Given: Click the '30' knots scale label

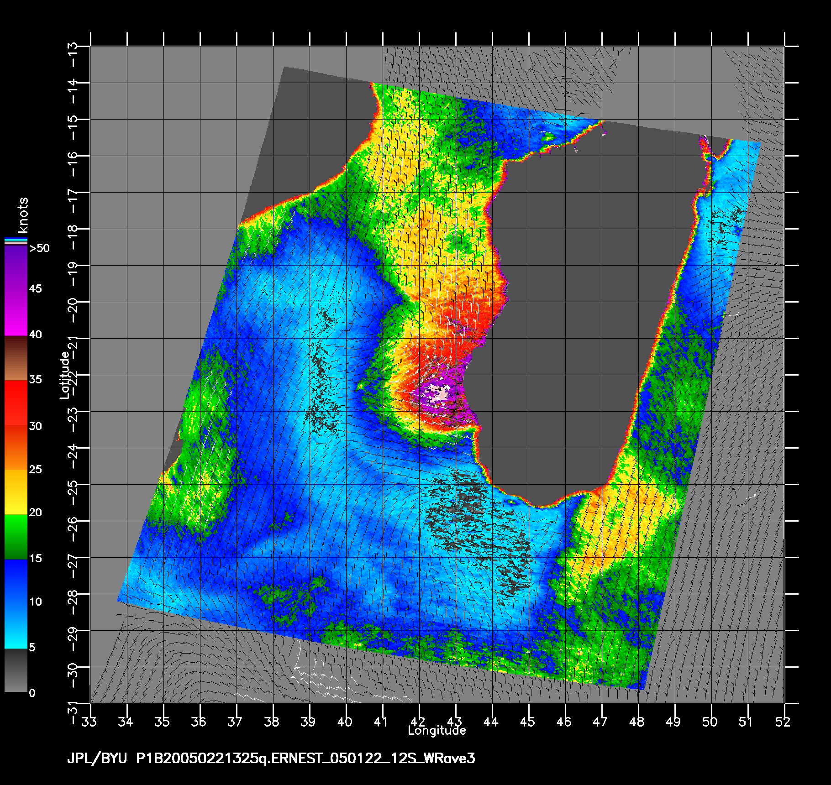Looking at the screenshot, I should [36, 426].
